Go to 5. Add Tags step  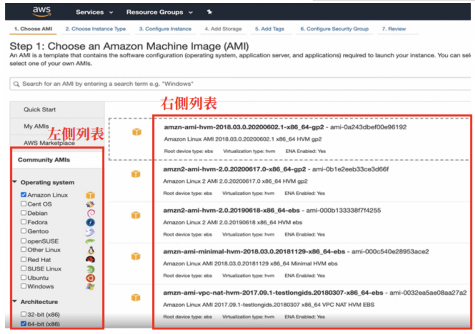270,29
